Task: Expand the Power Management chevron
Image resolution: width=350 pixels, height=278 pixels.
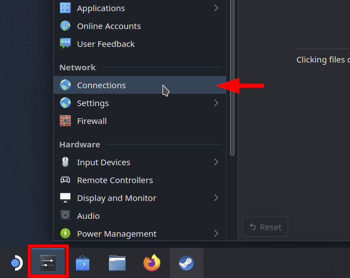Action: click(216, 233)
